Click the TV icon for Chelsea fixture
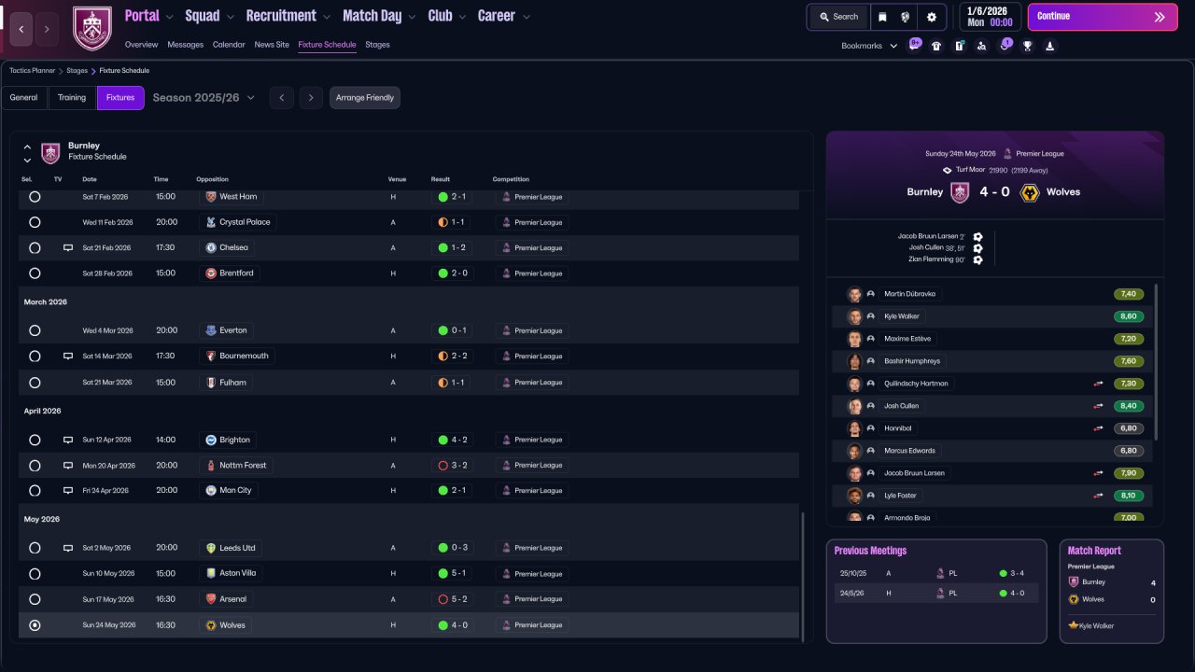 click(67, 248)
